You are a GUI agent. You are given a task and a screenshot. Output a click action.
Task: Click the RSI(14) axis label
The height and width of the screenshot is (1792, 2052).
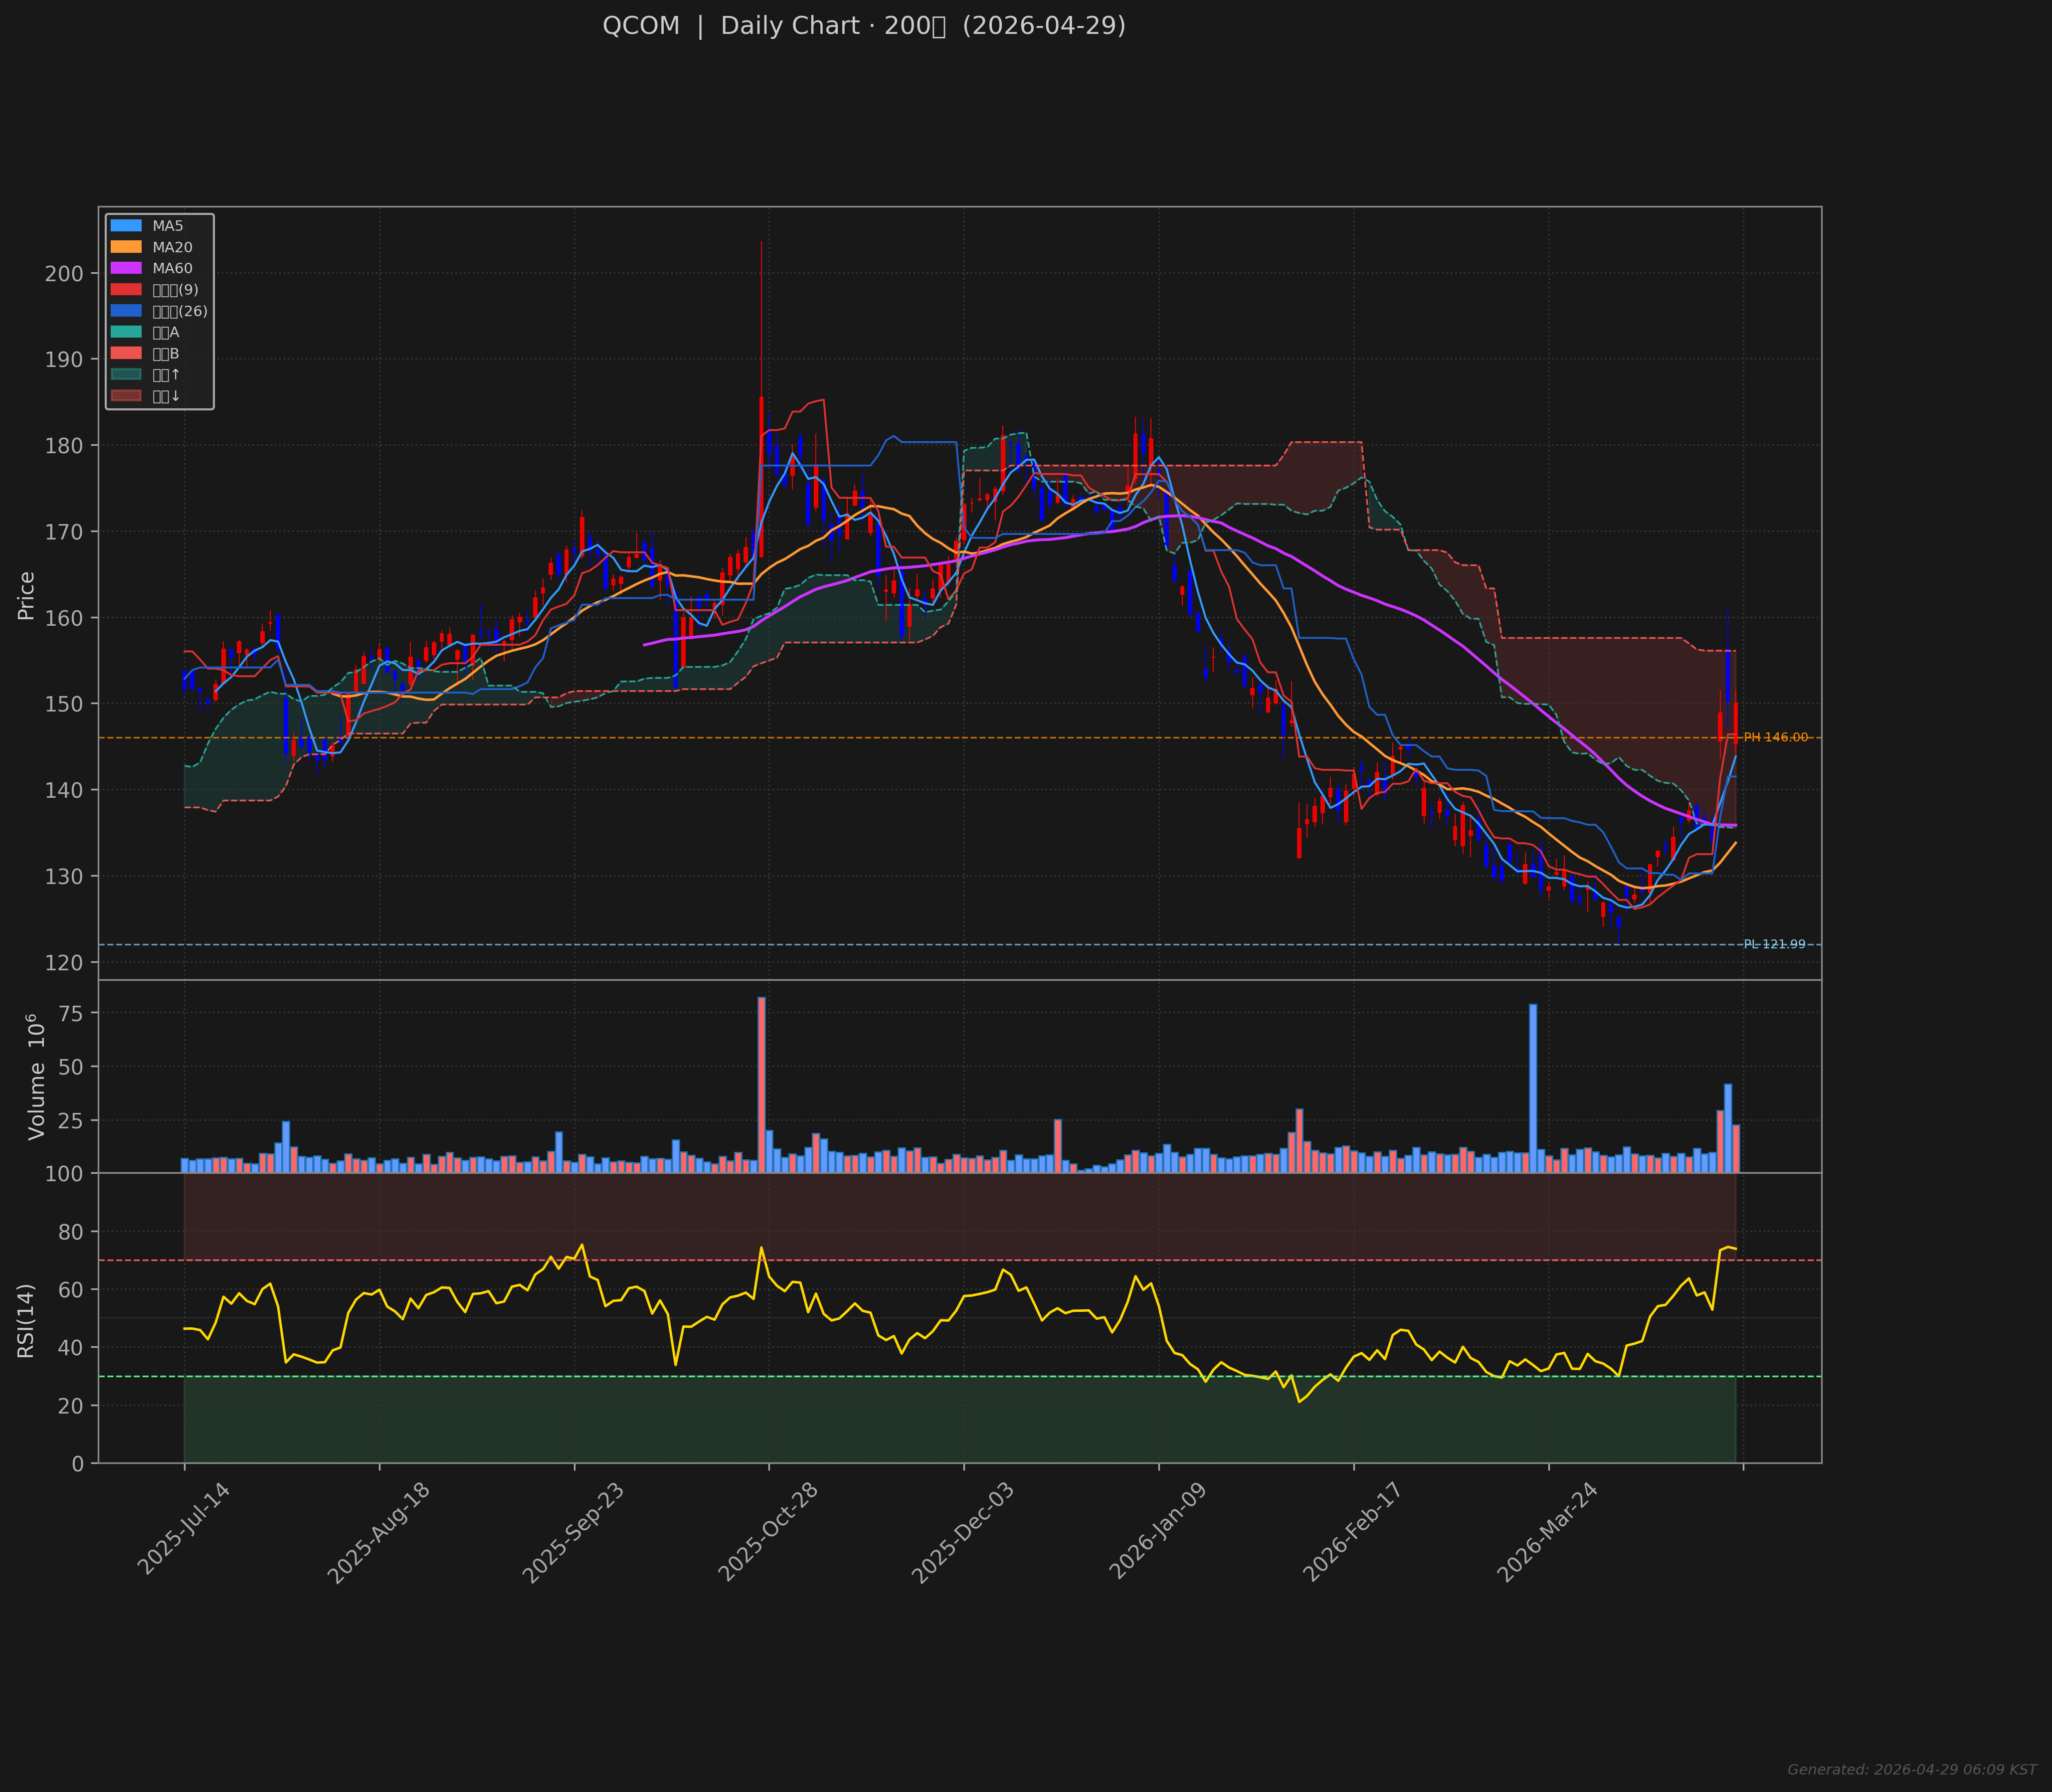click(x=26, y=1321)
